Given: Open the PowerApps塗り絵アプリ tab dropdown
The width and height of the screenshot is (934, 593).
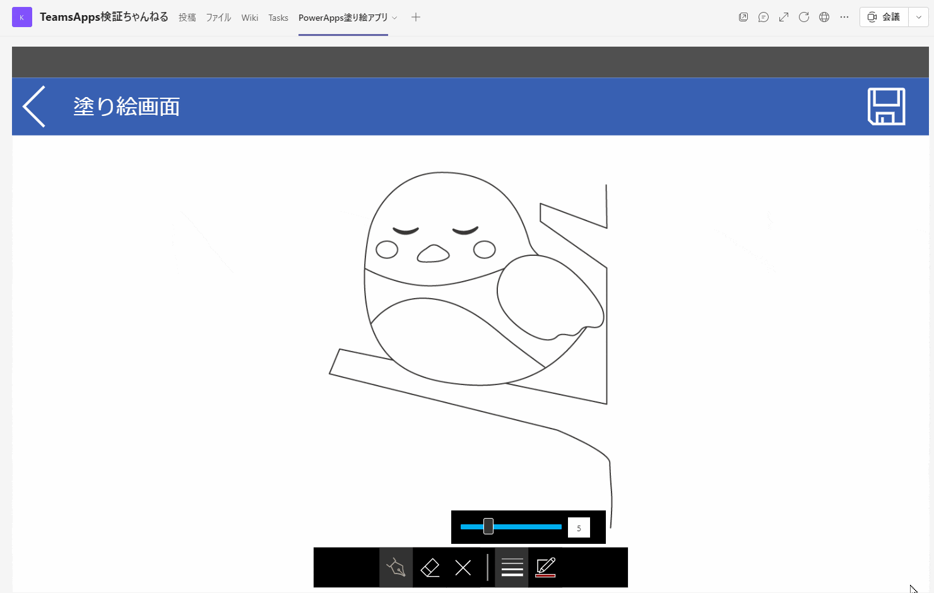Looking at the screenshot, I should click(394, 17).
